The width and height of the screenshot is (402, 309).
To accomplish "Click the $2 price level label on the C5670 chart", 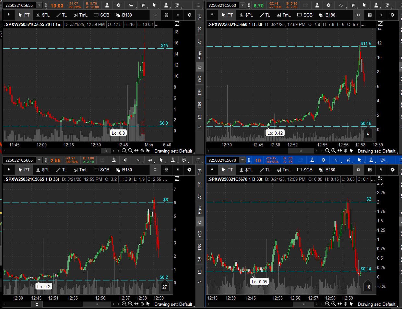I will point(369,199).
